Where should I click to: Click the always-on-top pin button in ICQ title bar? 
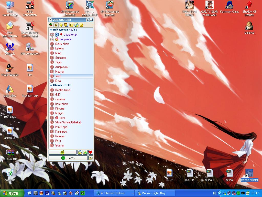(x=88, y=20)
